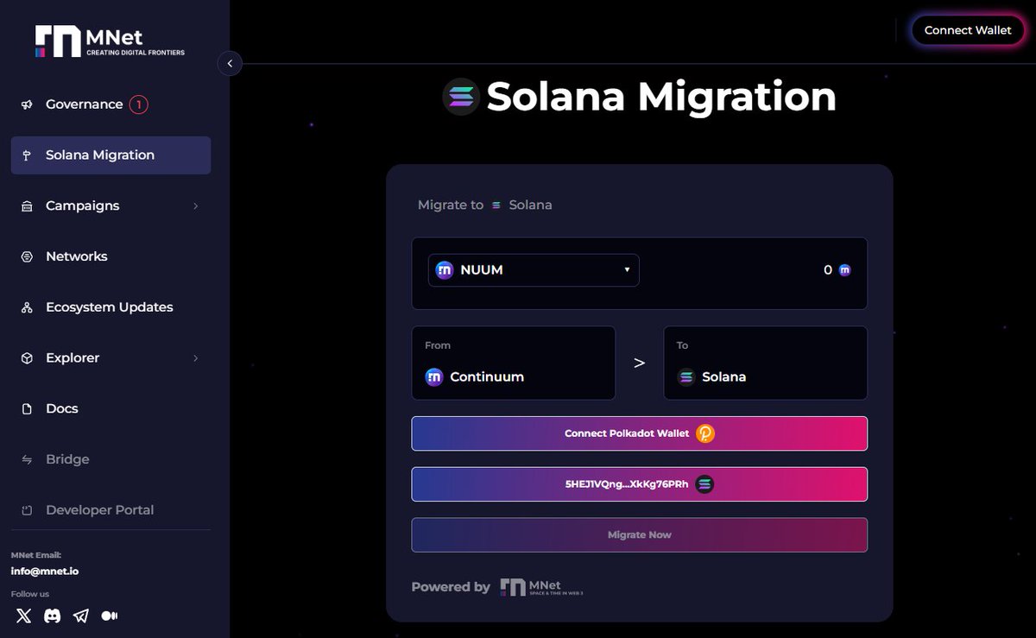
Task: Click the Explorer cube icon
Action: 27,357
